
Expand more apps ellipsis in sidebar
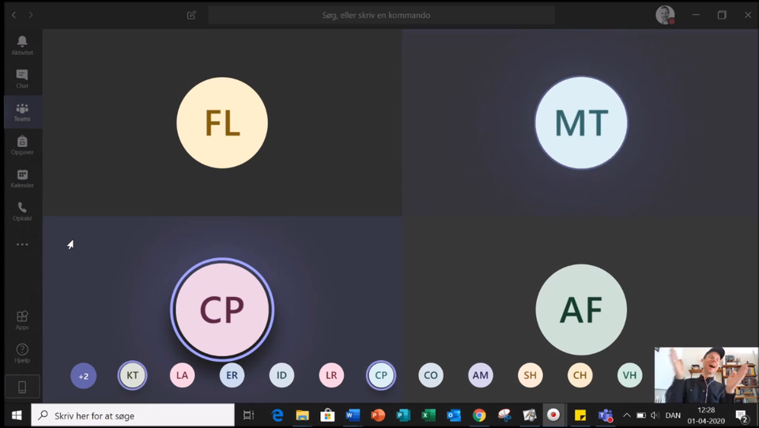click(x=22, y=245)
